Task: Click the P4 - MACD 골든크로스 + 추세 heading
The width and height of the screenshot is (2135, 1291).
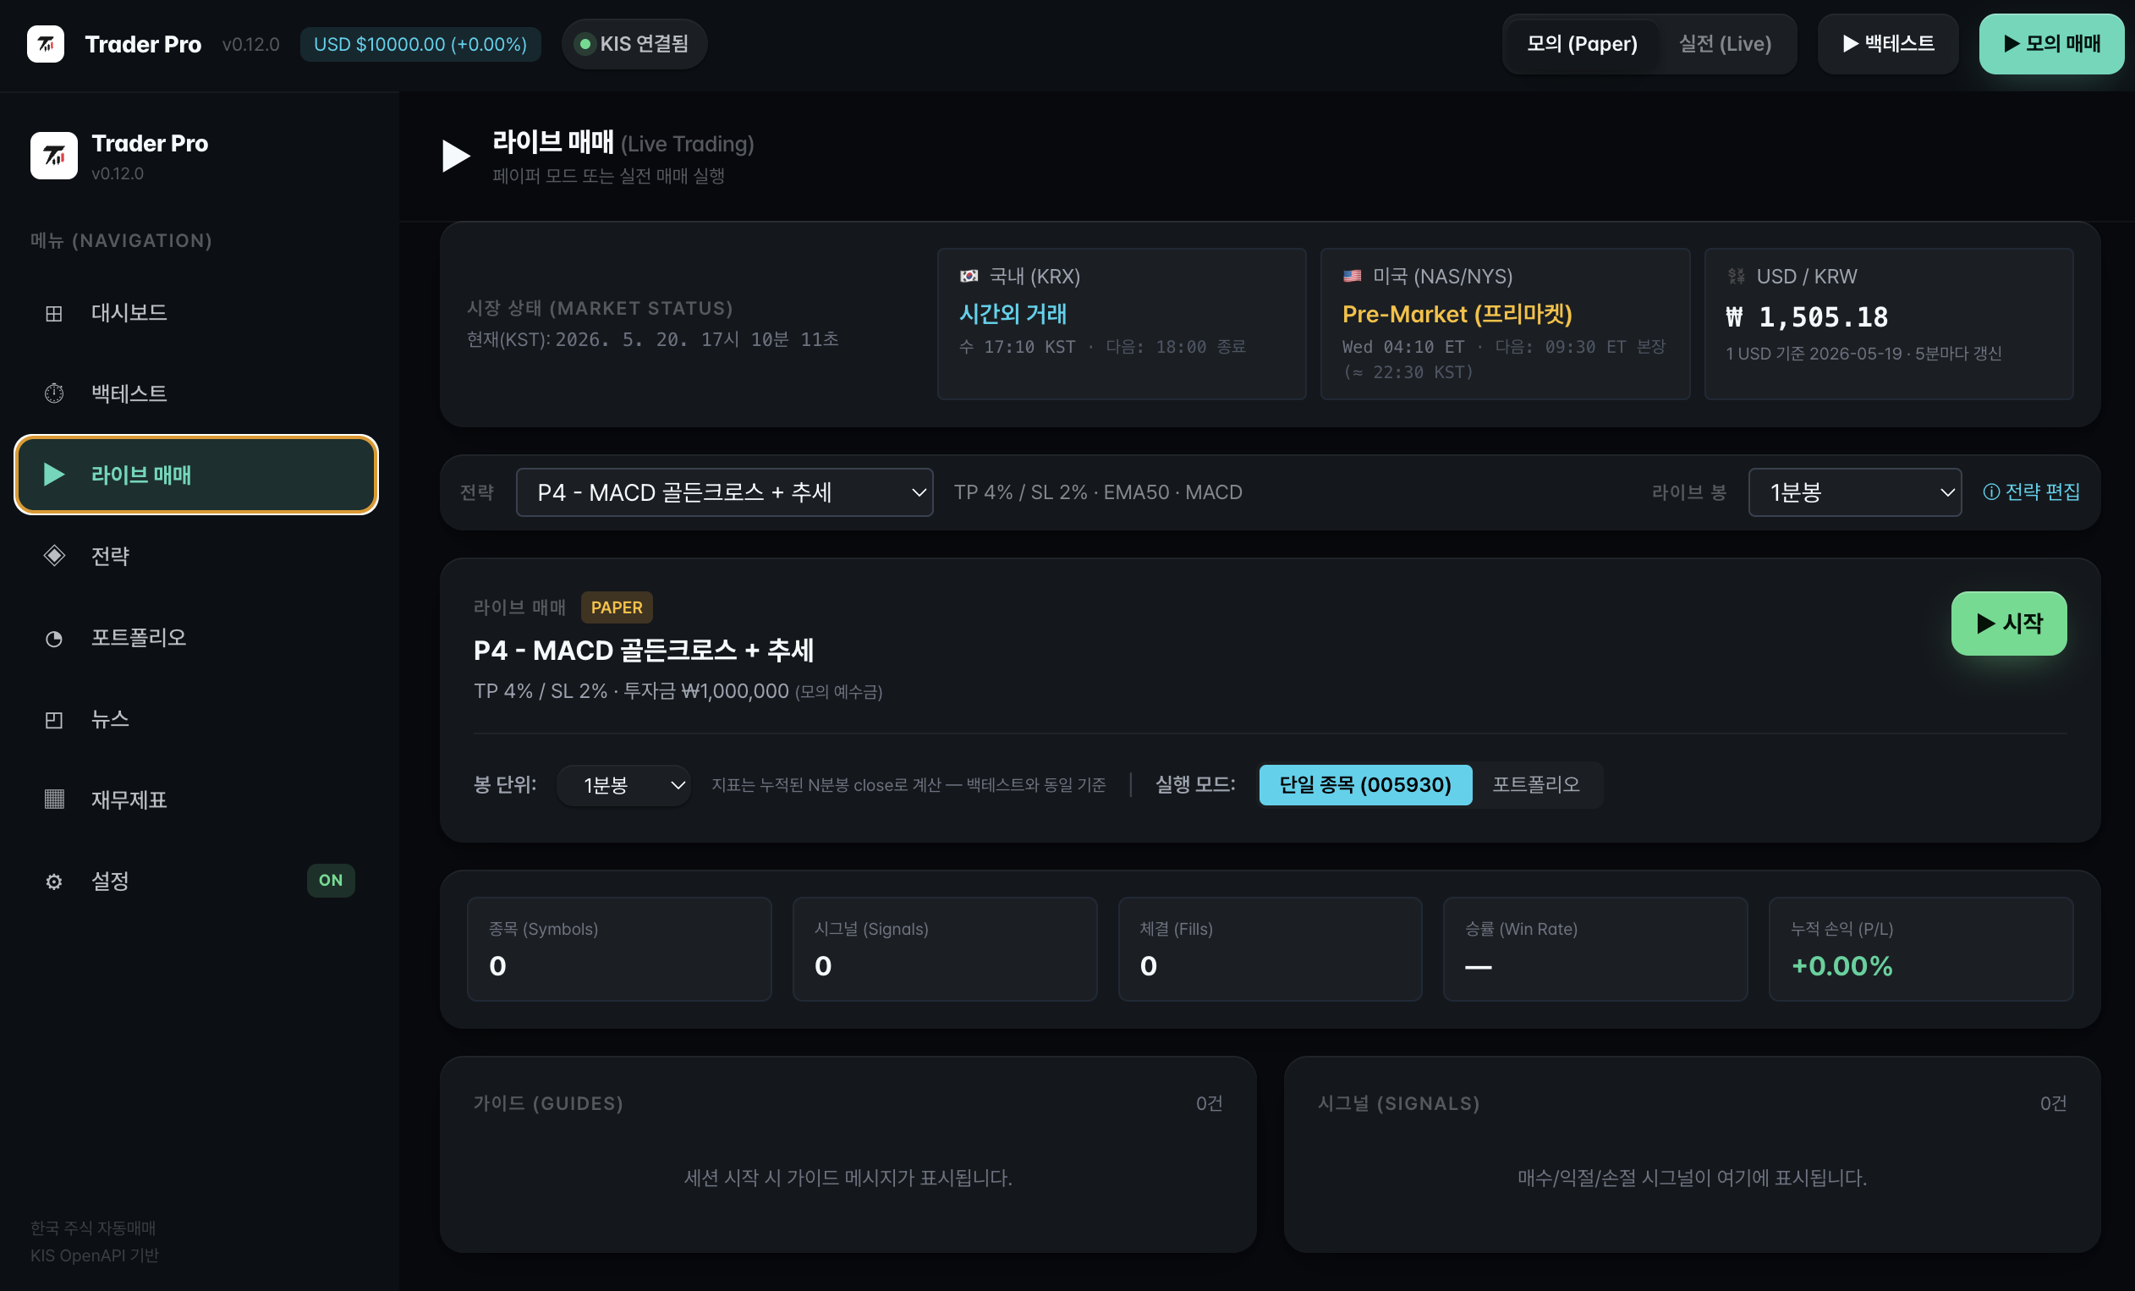Action: coord(643,650)
